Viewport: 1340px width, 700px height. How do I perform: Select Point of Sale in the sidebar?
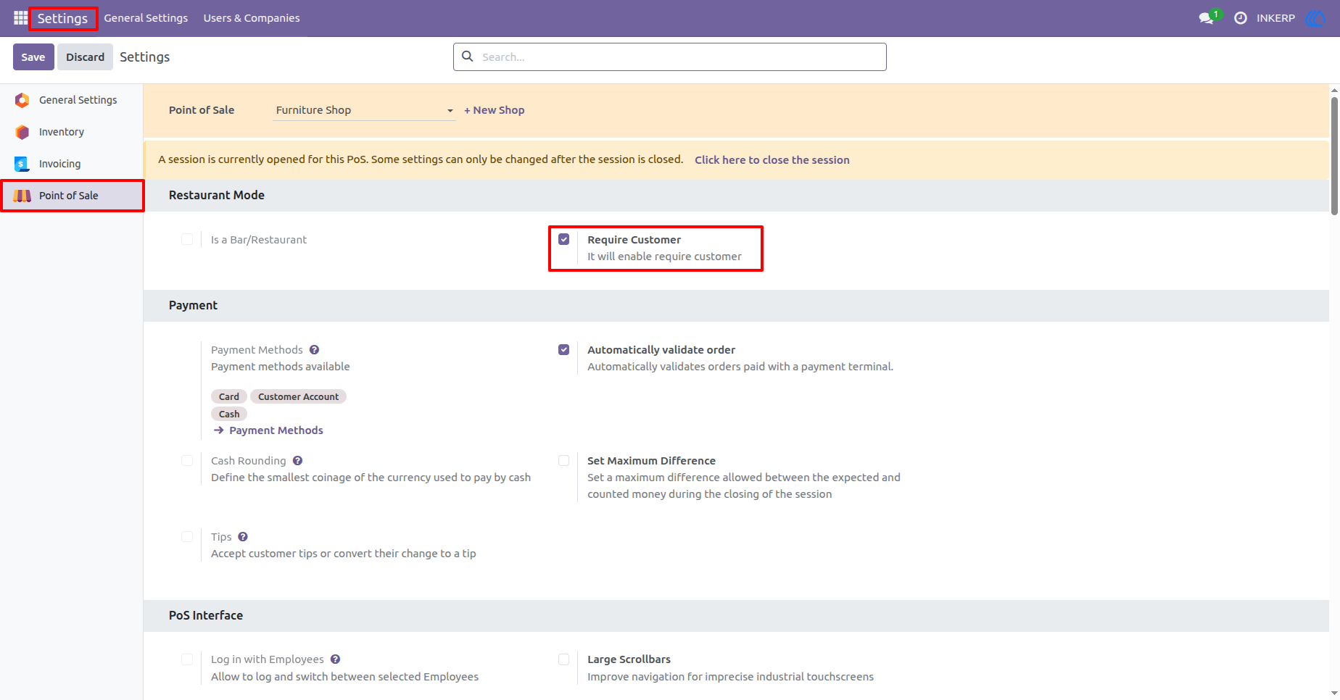tap(72, 196)
